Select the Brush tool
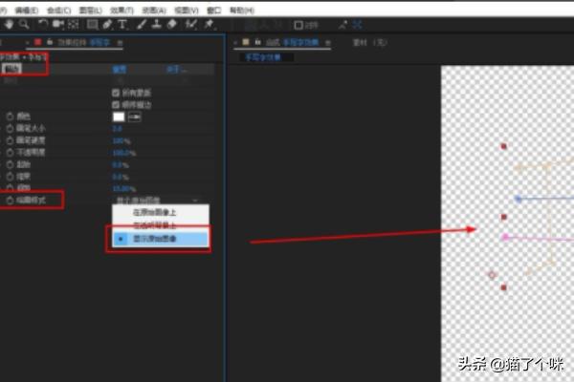This screenshot has width=574, height=382. point(142,25)
